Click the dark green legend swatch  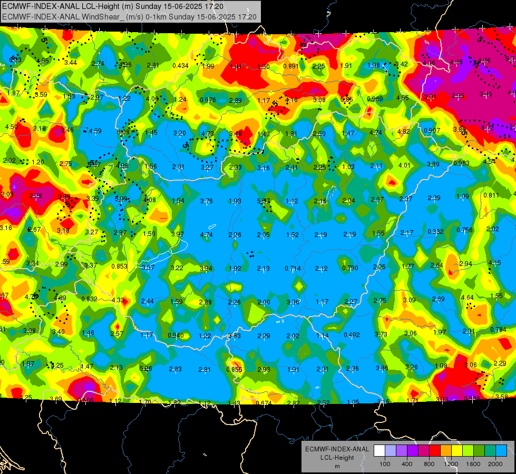(479, 450)
